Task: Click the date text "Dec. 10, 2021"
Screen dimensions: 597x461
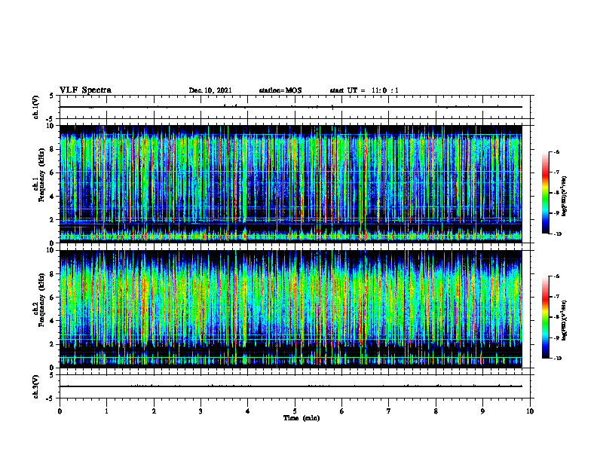Action: point(210,90)
